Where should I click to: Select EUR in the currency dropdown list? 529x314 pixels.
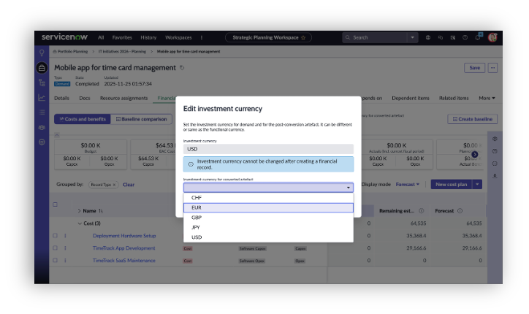268,207
